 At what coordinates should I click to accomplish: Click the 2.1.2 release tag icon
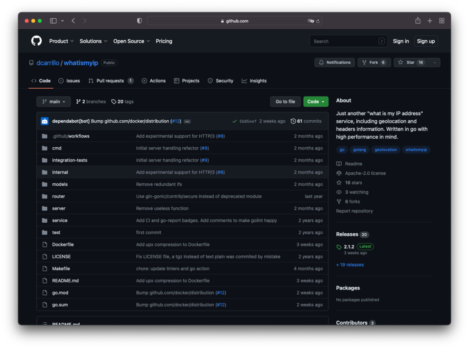click(339, 247)
